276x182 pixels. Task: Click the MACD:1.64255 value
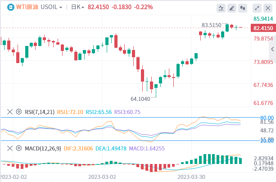(x=147, y=149)
